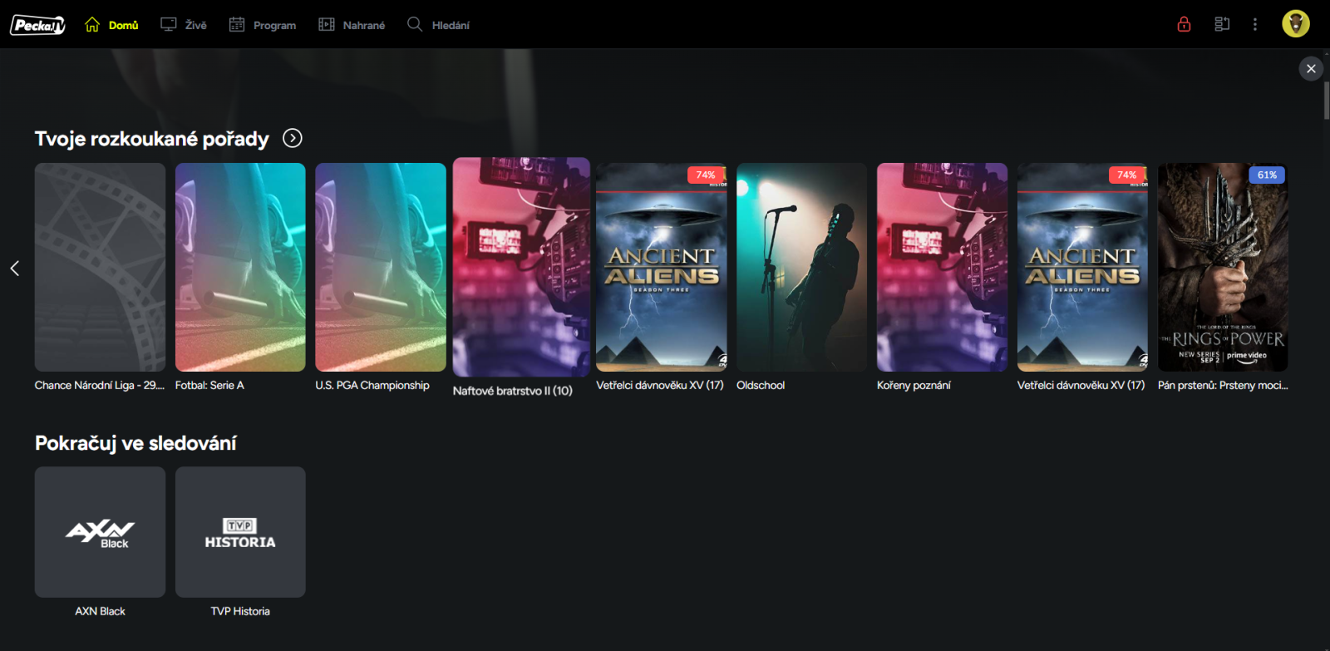
Task: Show previous items with the left chevron
Action: [x=15, y=268]
